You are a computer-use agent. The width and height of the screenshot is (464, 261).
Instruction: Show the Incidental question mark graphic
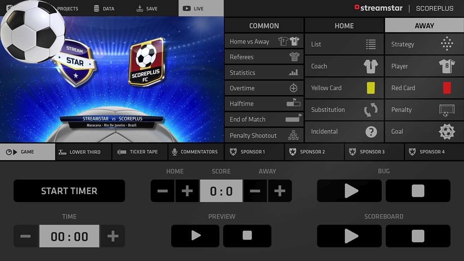pyautogui.click(x=344, y=131)
